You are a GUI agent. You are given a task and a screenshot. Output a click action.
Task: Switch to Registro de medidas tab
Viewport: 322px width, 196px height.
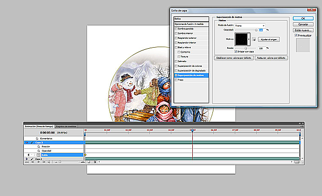point(66,127)
